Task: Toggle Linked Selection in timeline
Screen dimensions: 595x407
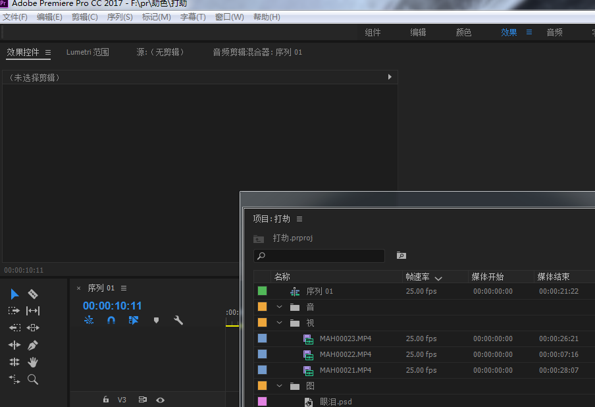Action: point(133,320)
